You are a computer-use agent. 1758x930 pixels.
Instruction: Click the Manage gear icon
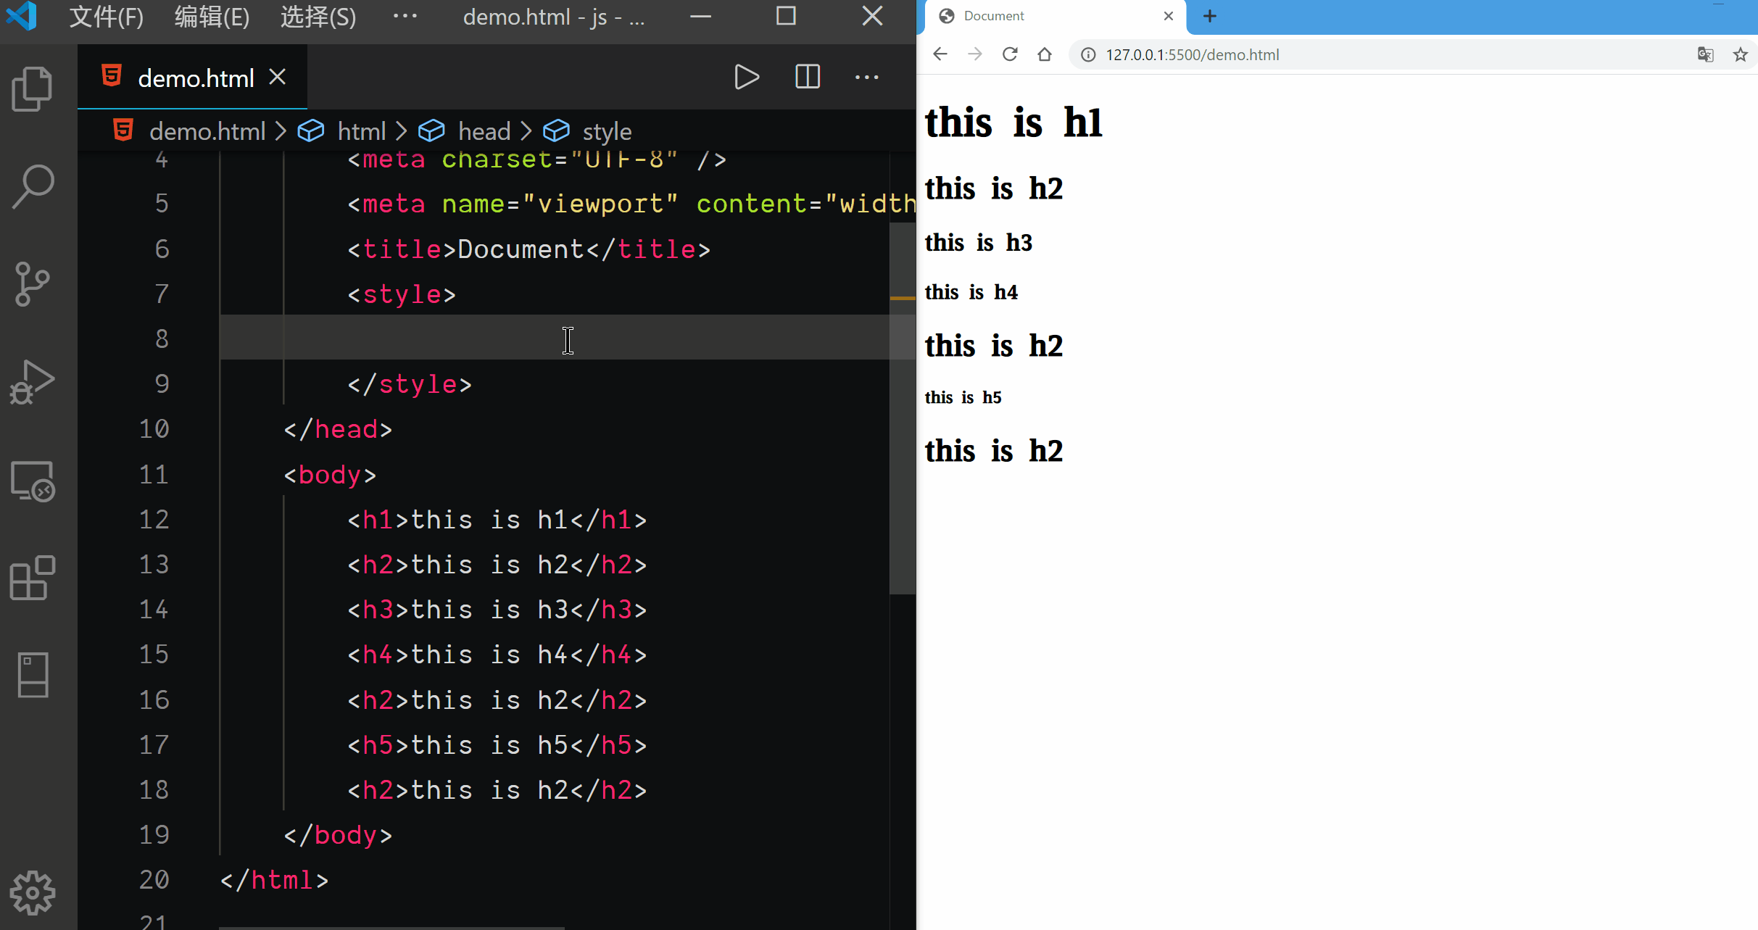coord(33,892)
